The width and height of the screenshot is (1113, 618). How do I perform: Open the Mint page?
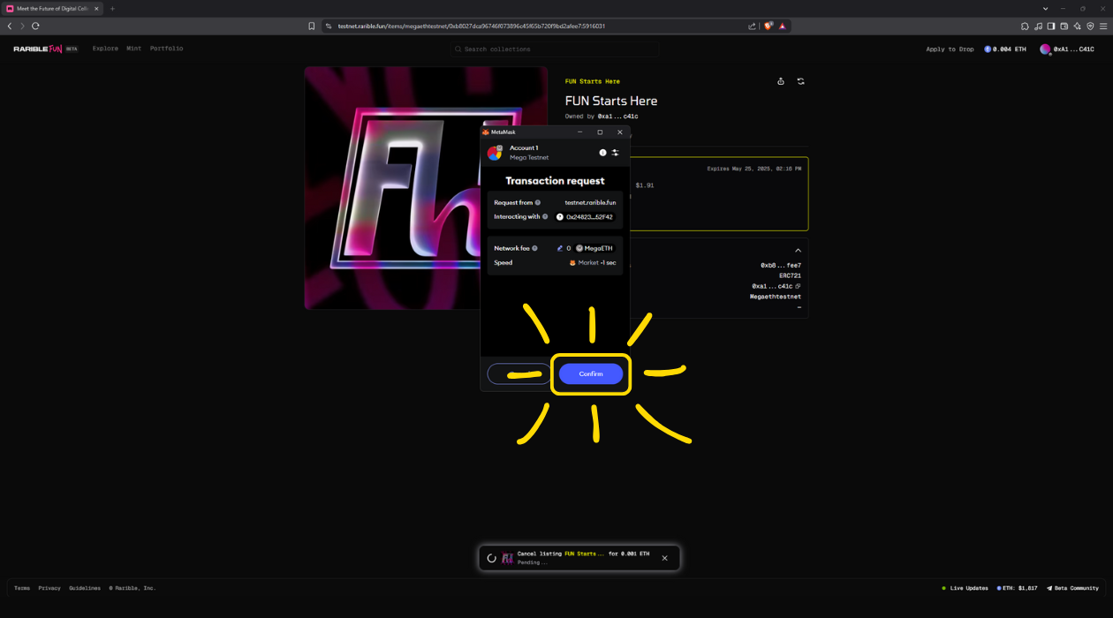(134, 49)
